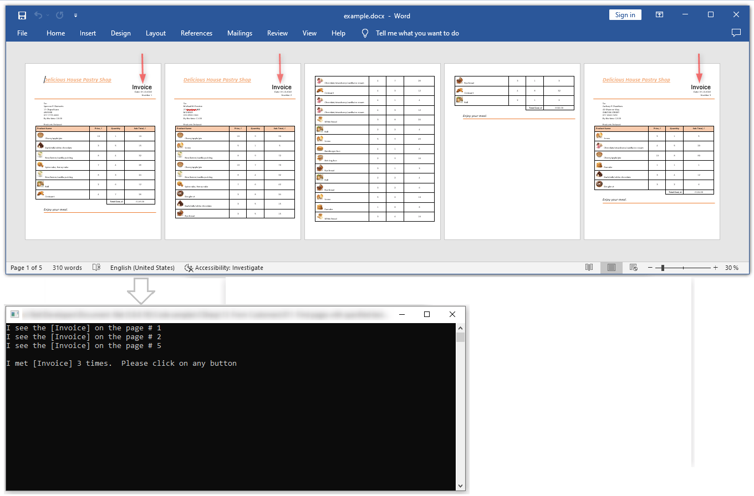Click the proofing errors icon in status bar
Screen dimensions: 754x496
[x=96, y=267]
